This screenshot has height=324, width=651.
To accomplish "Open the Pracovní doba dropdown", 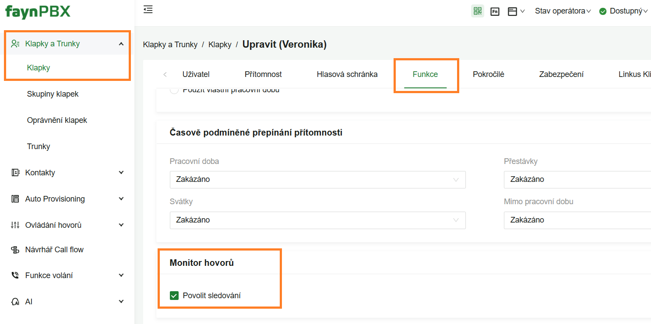I will pyautogui.click(x=317, y=179).
